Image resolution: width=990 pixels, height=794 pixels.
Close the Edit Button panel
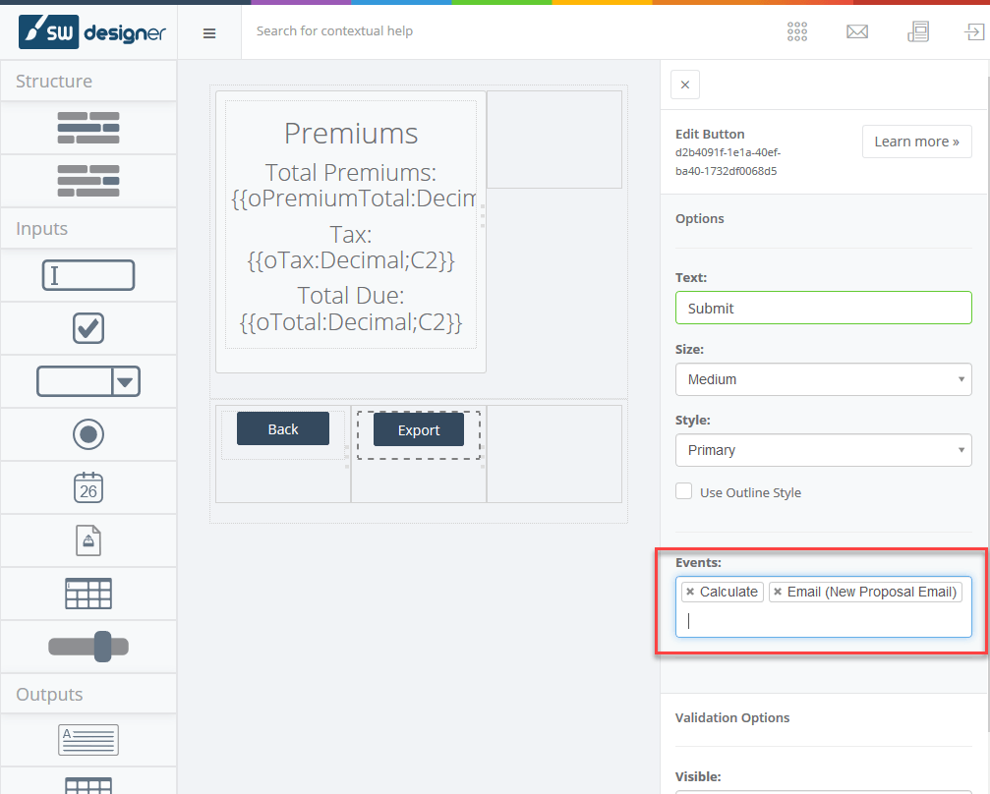coord(685,85)
